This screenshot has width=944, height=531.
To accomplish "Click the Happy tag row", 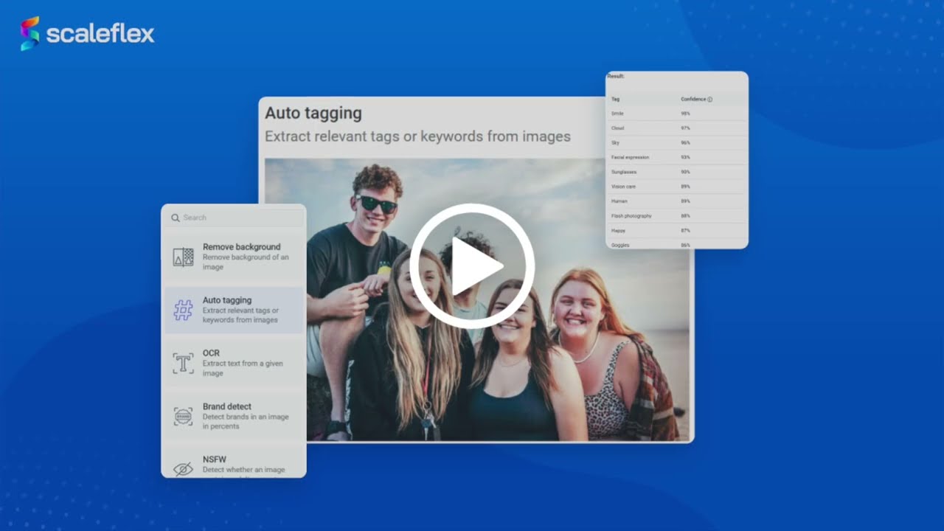I will click(677, 230).
